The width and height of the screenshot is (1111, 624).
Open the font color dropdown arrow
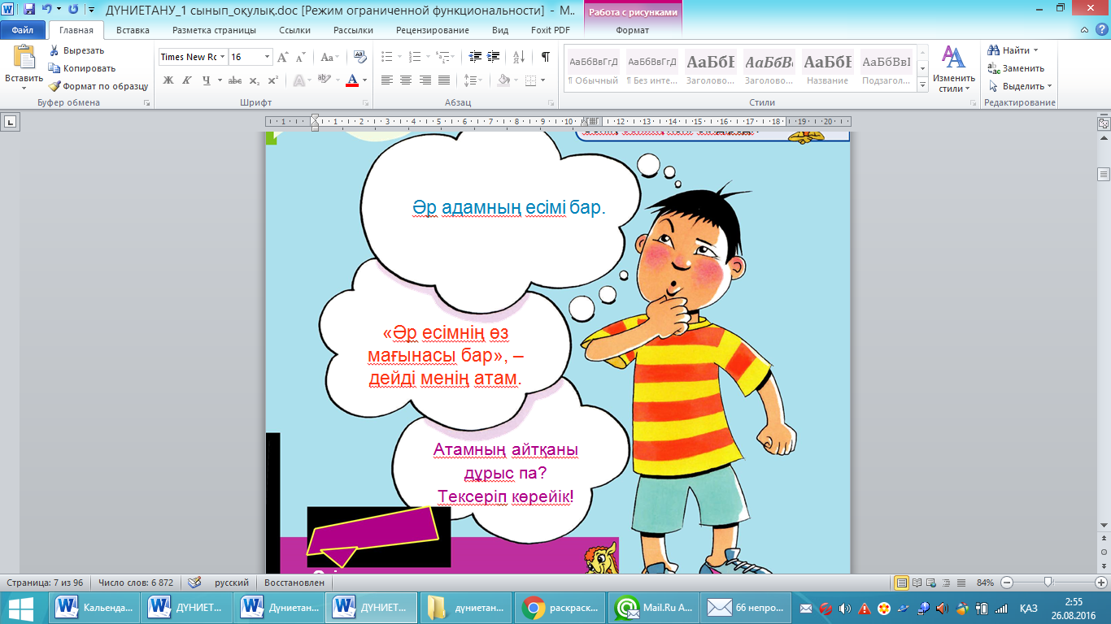[x=365, y=80]
